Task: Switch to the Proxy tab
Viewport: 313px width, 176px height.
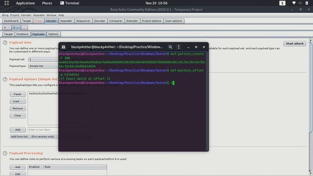Action: [x=38, y=21]
